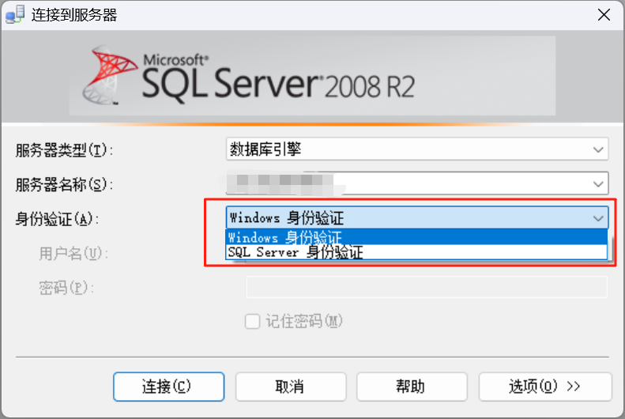Collapse the 身份验证 dropdown arrow
Screen dimensions: 625x419
click(x=598, y=218)
